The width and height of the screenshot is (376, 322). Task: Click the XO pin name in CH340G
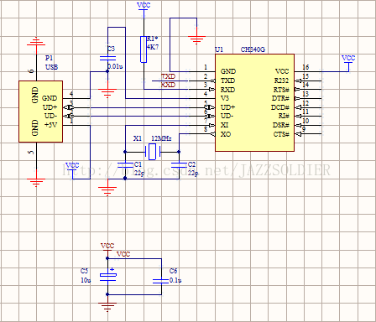point(226,134)
